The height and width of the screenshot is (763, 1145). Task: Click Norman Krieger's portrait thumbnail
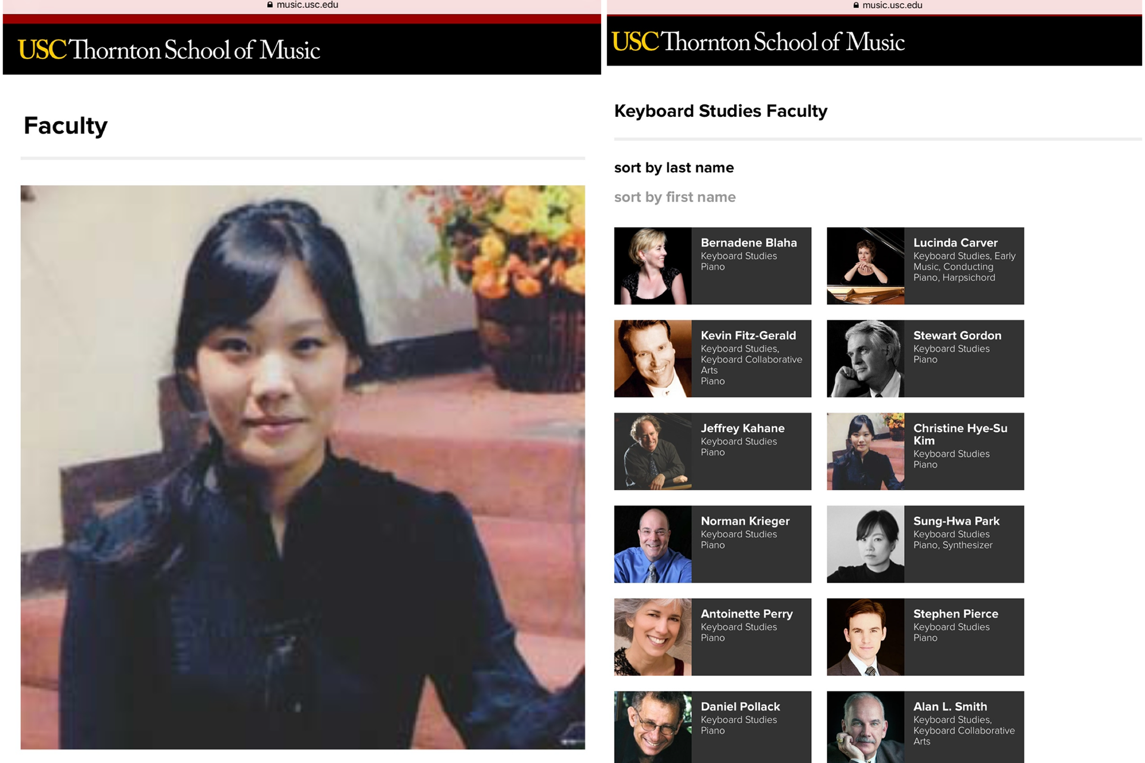[x=653, y=544]
